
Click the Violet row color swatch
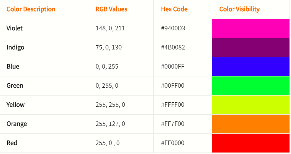[251, 28]
